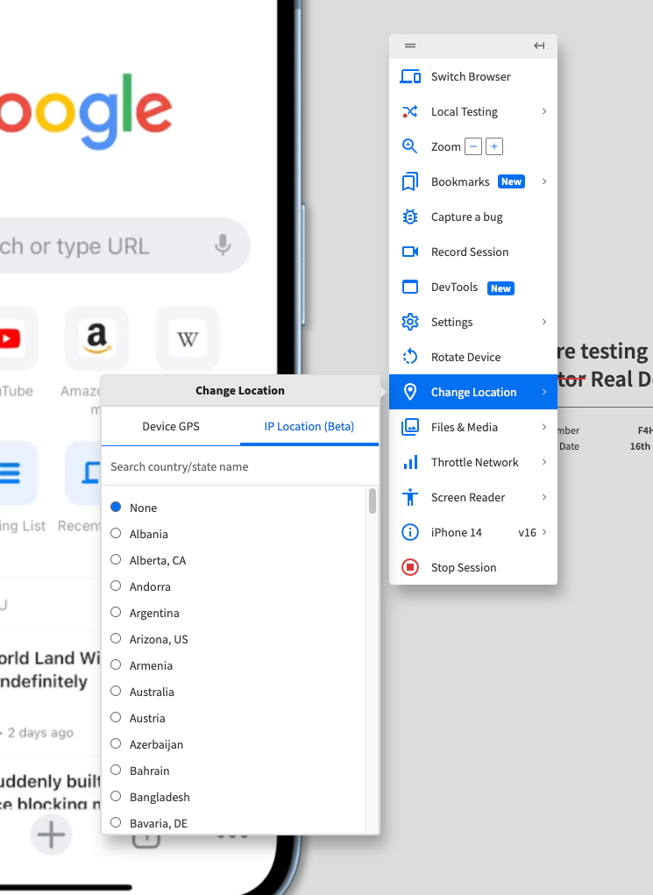
Task: Select the Albania radio button
Action: click(116, 533)
